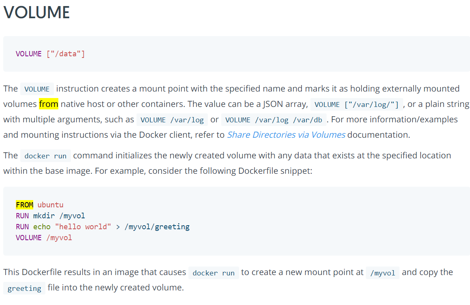
Task: Click the inline code "VOLUME /var/log" alone
Action: [x=172, y=120]
